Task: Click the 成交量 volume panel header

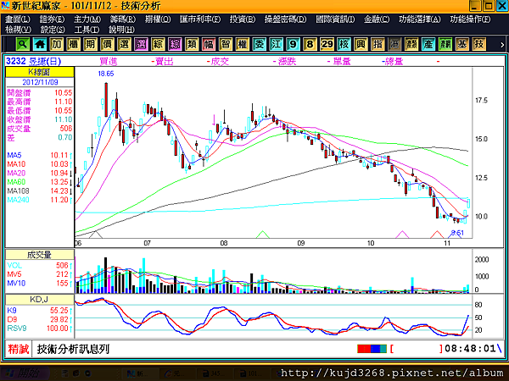Action: coord(40,255)
